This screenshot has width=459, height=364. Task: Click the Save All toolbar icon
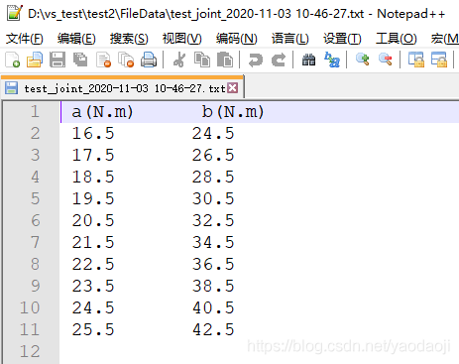point(80,60)
